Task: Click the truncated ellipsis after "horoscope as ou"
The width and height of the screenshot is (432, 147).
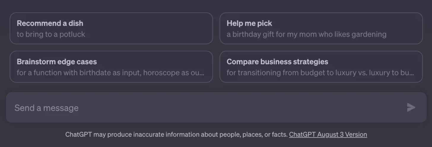Action: [201, 73]
